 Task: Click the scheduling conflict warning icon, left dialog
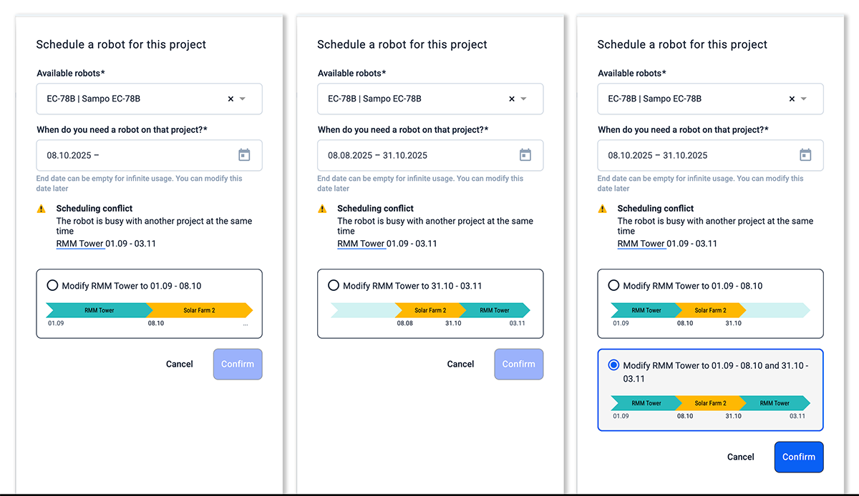tap(42, 208)
